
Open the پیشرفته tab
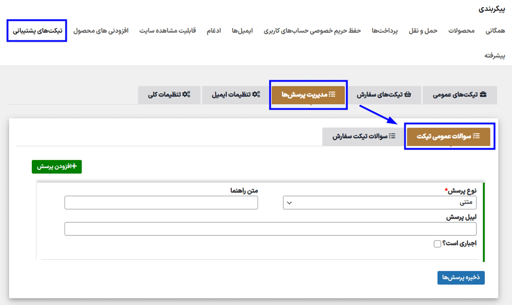[x=495, y=56]
